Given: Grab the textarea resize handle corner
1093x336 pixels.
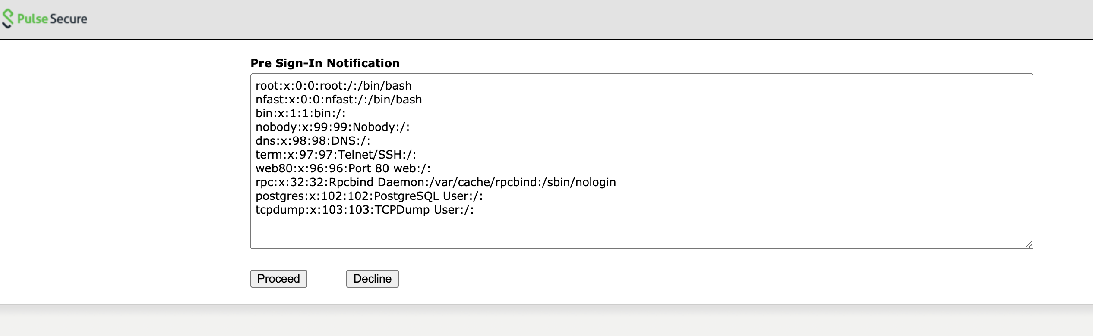Looking at the screenshot, I should pyautogui.click(x=1029, y=245).
